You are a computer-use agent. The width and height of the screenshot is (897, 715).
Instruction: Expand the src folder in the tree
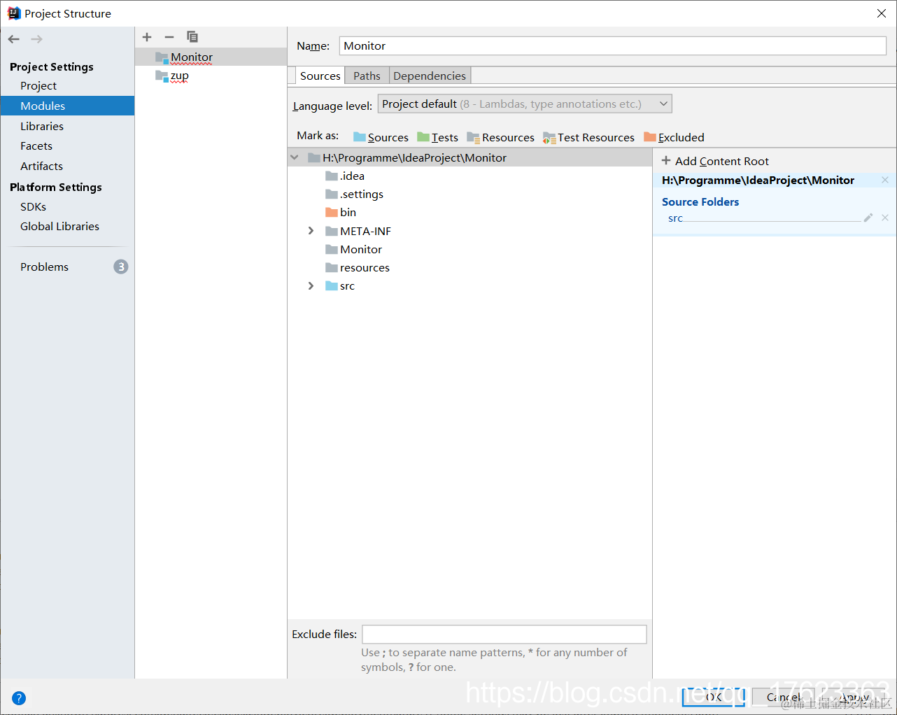(311, 285)
